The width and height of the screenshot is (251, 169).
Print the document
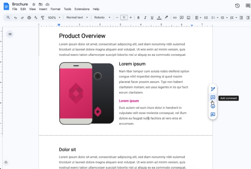(x=29, y=18)
